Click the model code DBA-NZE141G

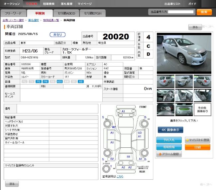[x=29, y=58]
